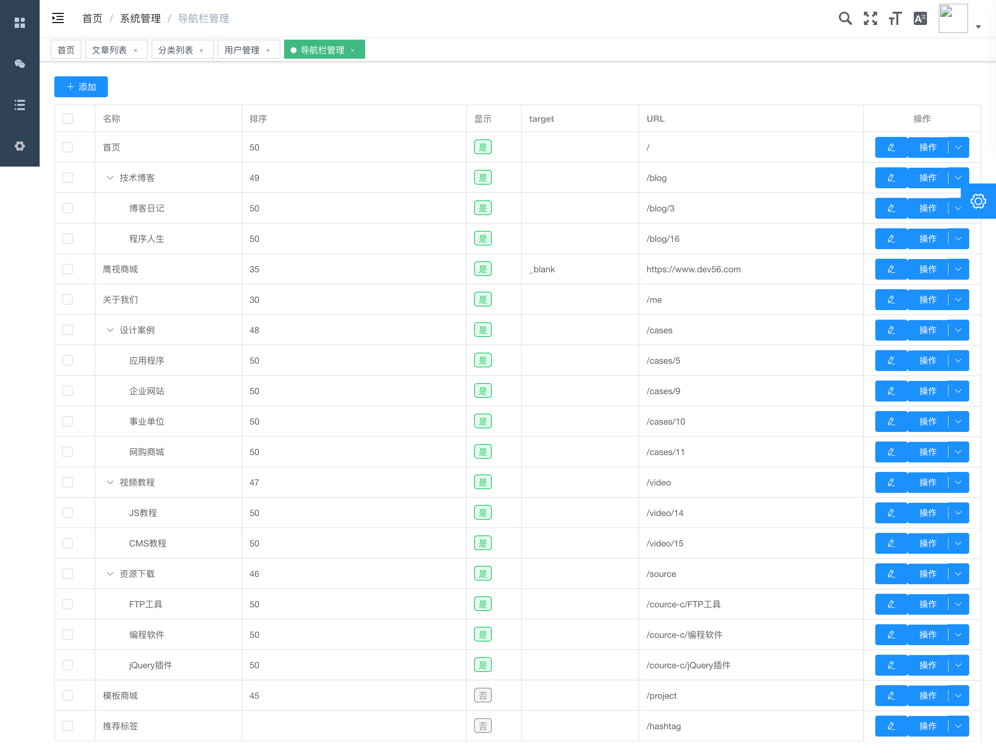The image size is (996, 756).
Task: Collapse the 资源下载 tree row
Action: (x=110, y=574)
